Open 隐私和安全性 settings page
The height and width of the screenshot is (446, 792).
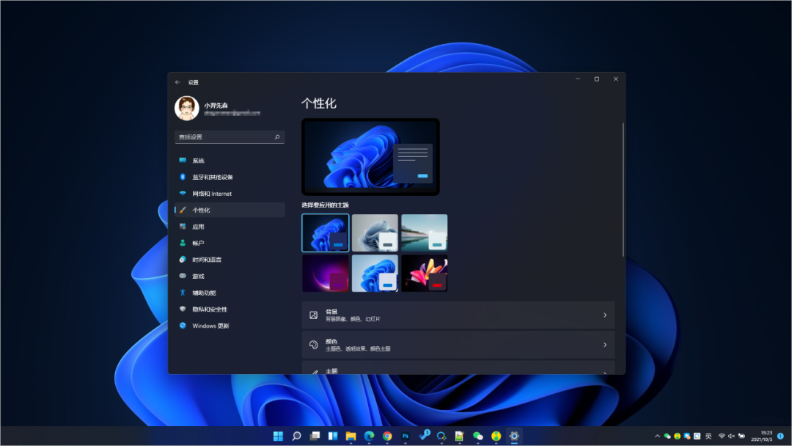coord(210,309)
